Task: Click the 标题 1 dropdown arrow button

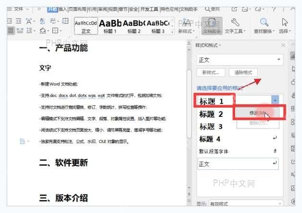Action: [275, 100]
